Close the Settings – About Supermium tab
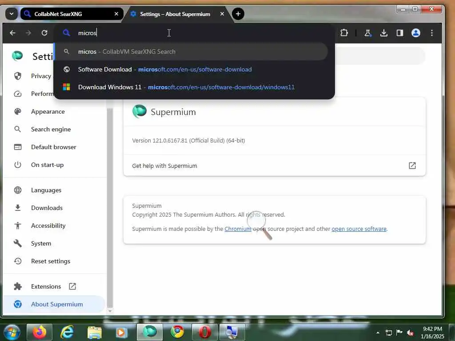This screenshot has width=455, height=341. (222, 14)
